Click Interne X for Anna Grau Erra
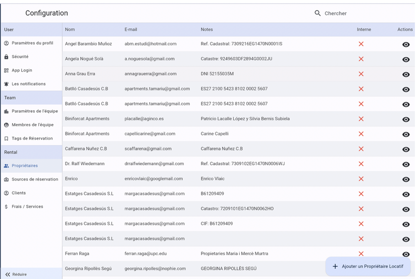Viewport: 418px width, 279px height. click(x=361, y=74)
